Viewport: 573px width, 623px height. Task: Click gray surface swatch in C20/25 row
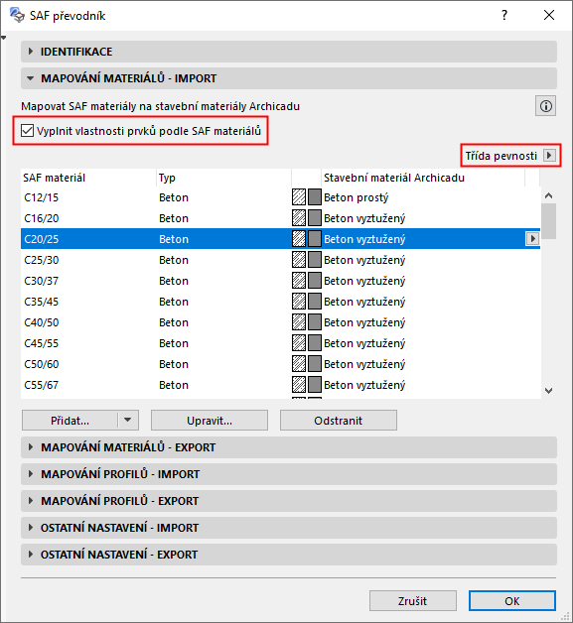tap(314, 239)
